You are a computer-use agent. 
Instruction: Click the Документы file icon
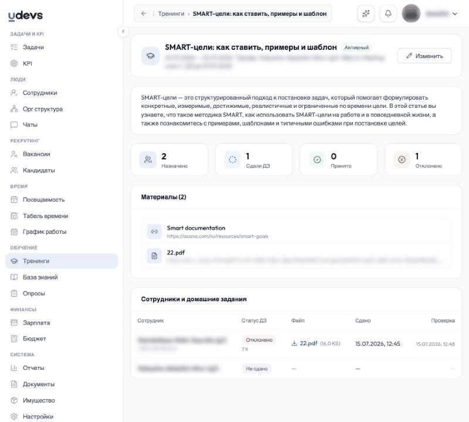point(14,384)
